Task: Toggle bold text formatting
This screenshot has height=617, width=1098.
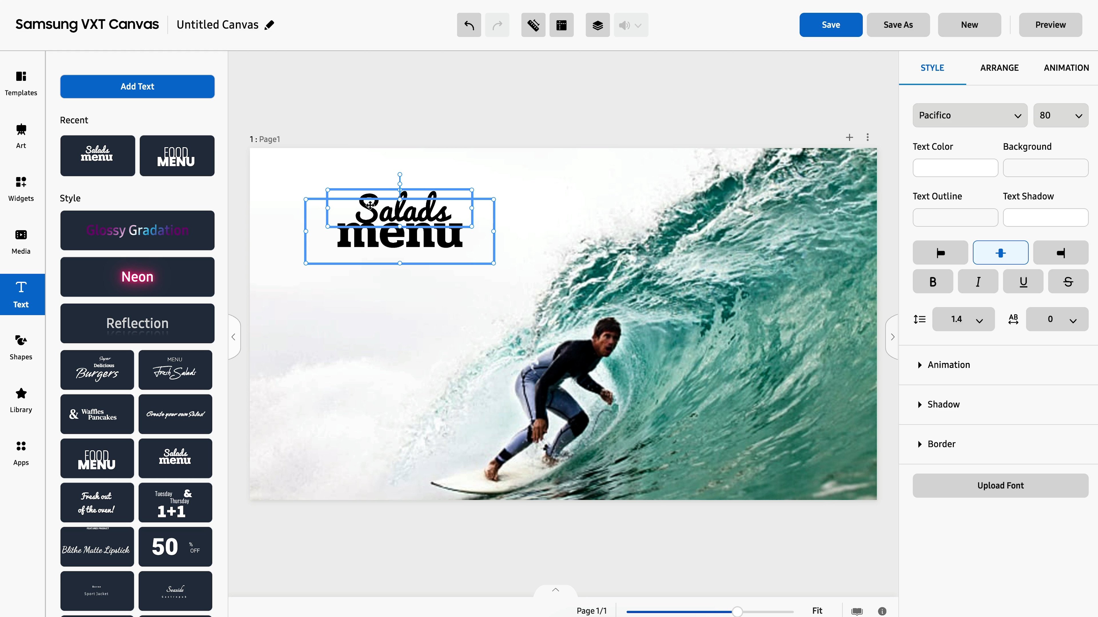Action: point(933,281)
